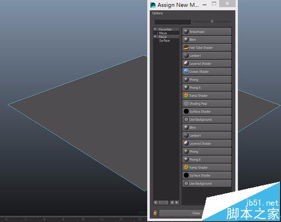Screen dimensions: 281x222
Task: Choose the Blinn entry just below Anisotropic
Action: point(207,39)
